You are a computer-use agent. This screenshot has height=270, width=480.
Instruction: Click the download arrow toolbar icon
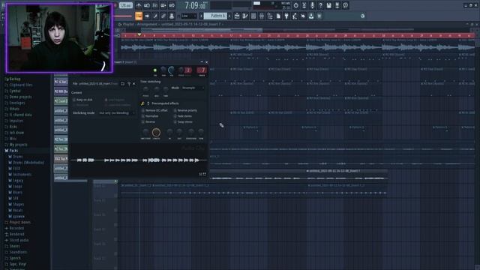311,16
